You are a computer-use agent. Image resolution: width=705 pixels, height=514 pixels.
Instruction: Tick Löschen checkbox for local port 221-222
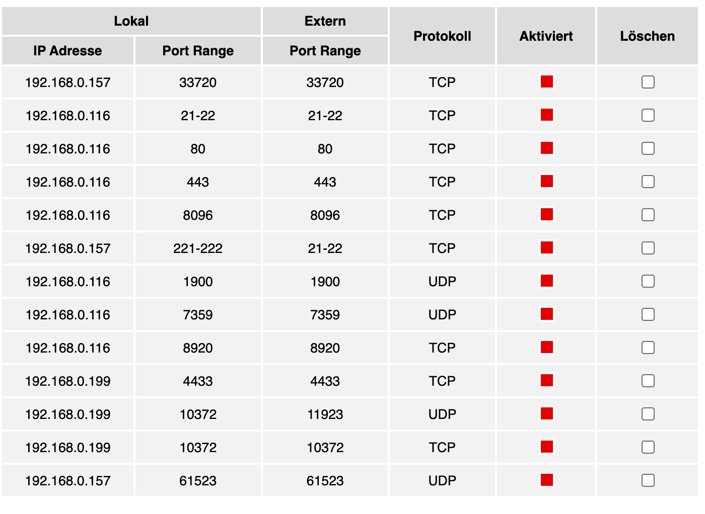click(x=648, y=248)
